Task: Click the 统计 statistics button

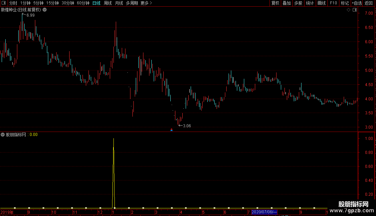Action: tap(310, 3)
